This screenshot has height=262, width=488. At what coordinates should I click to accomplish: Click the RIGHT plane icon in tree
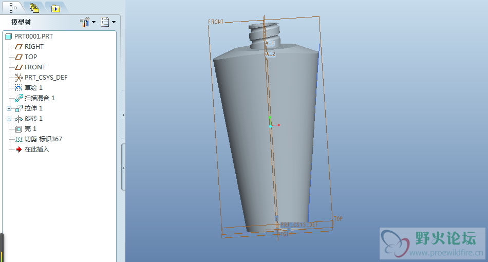(x=18, y=47)
